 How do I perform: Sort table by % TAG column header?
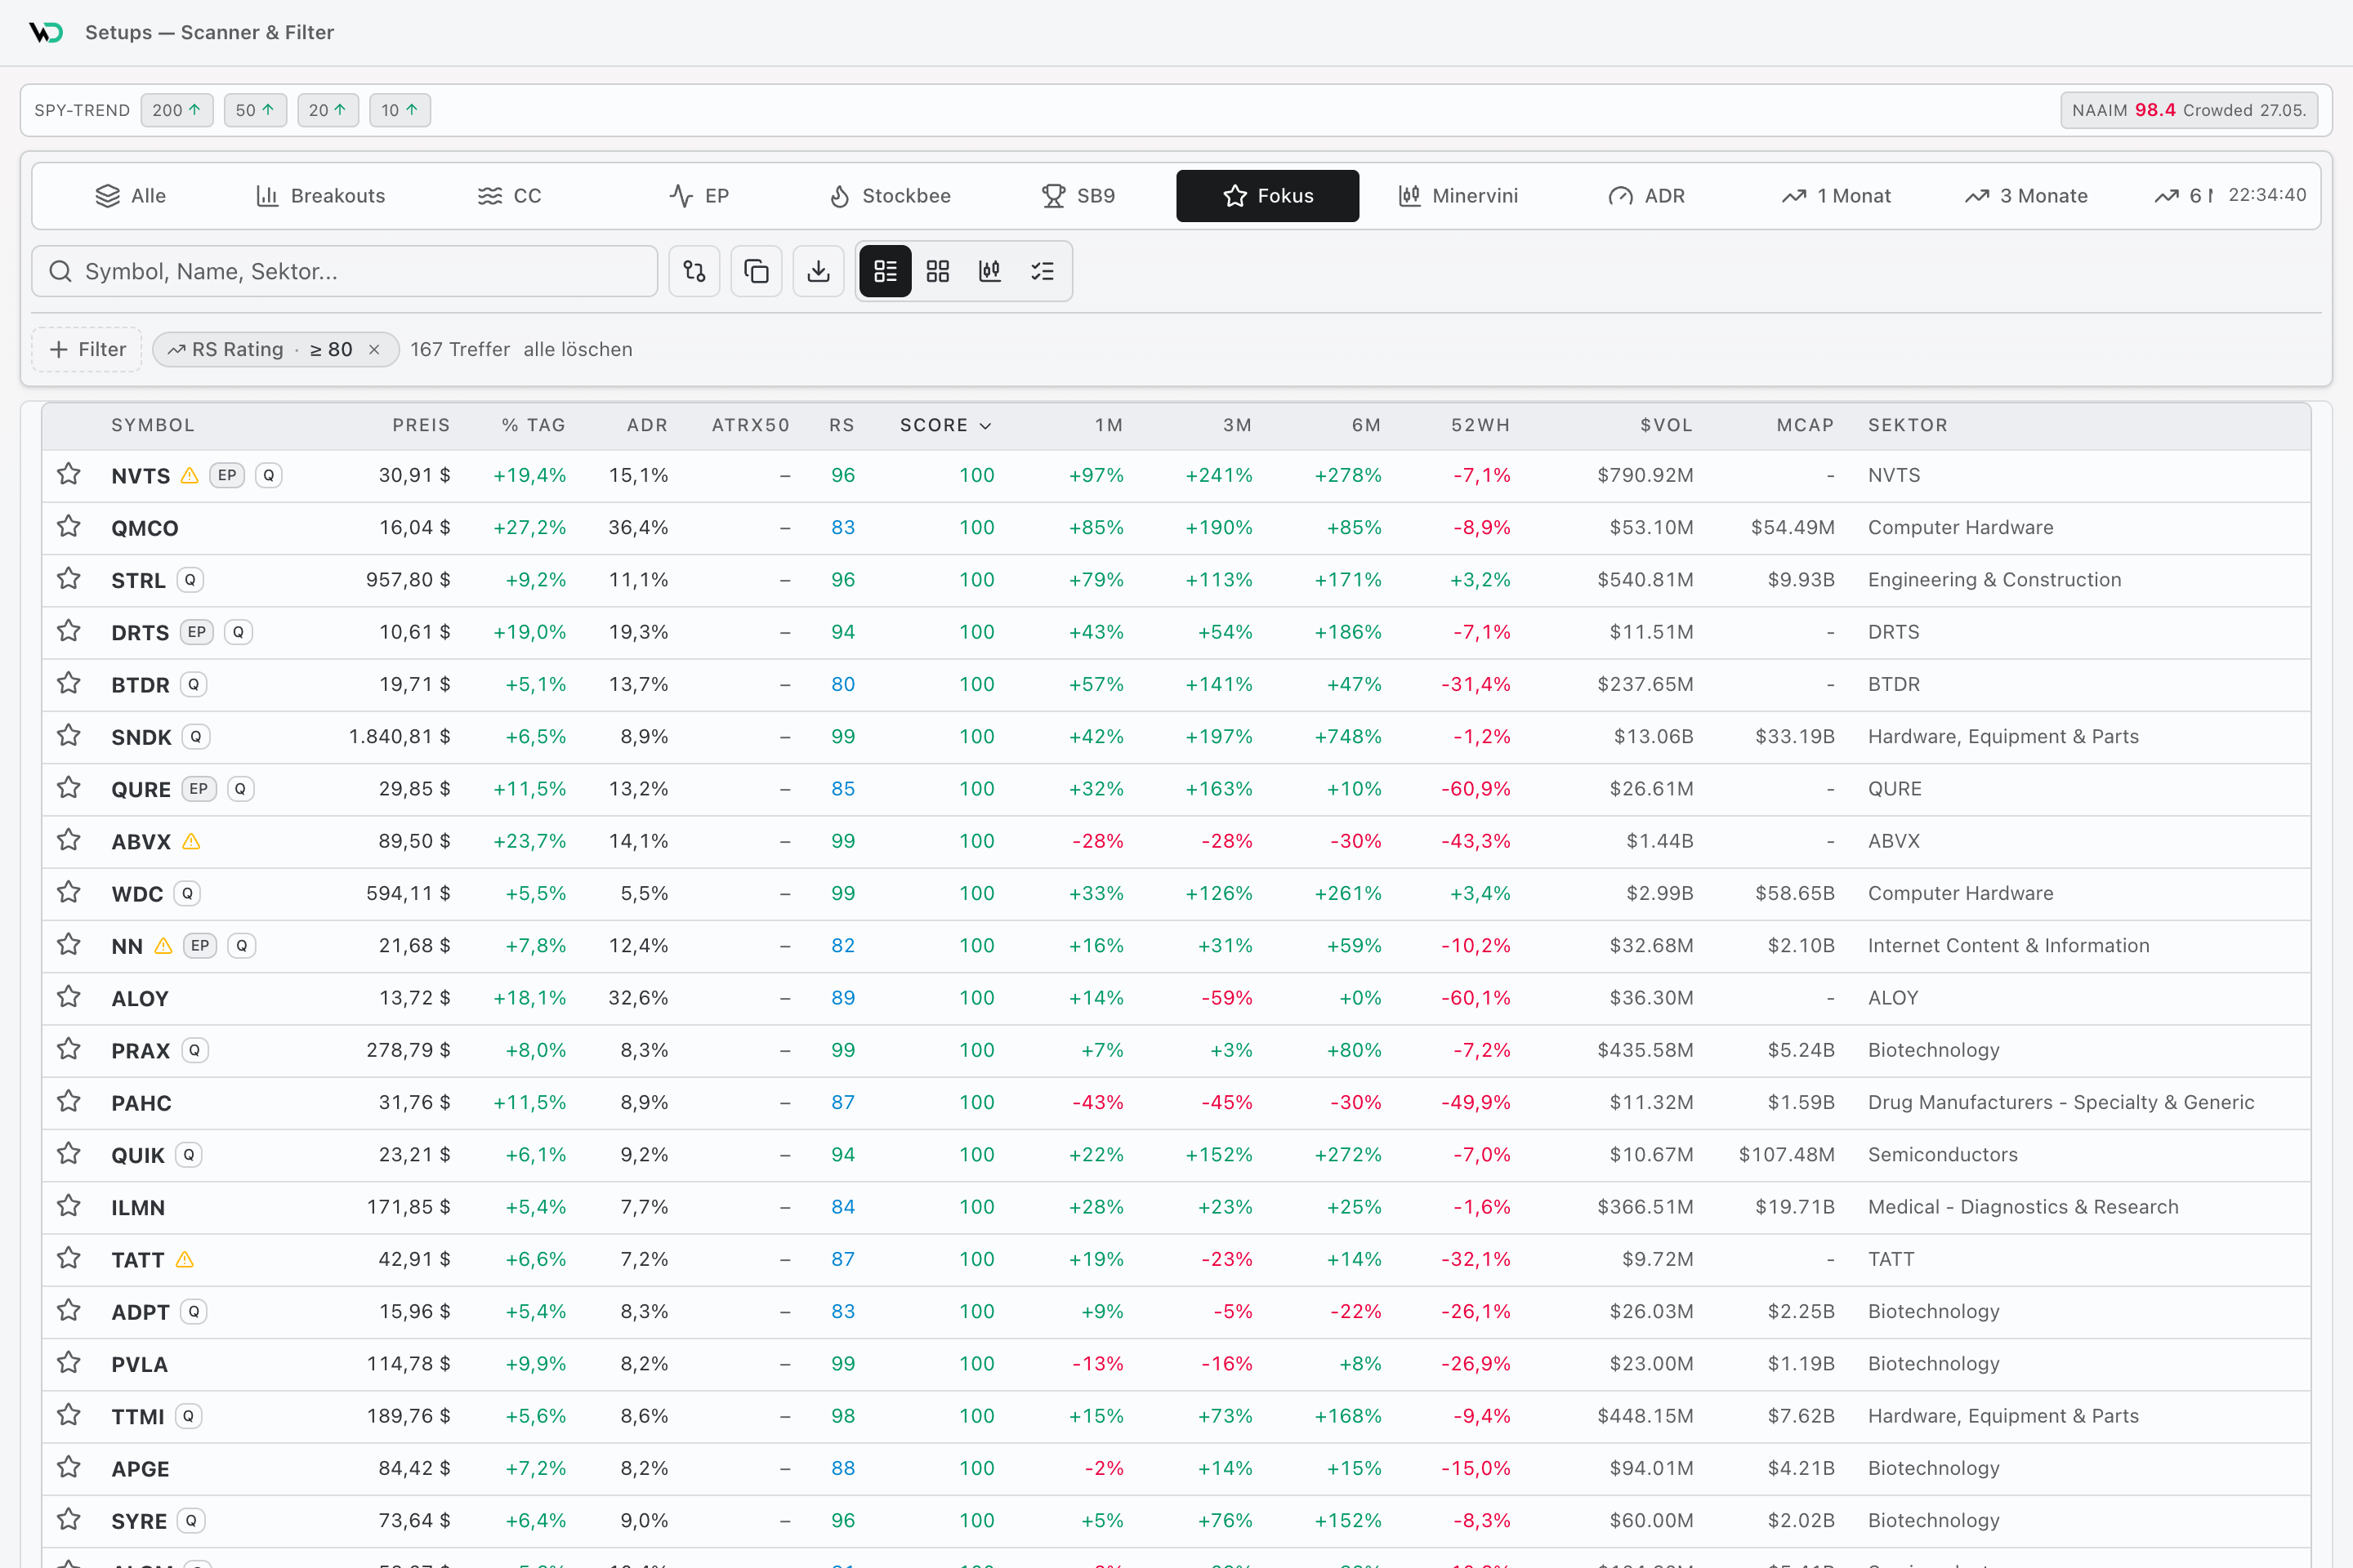[x=534, y=425]
